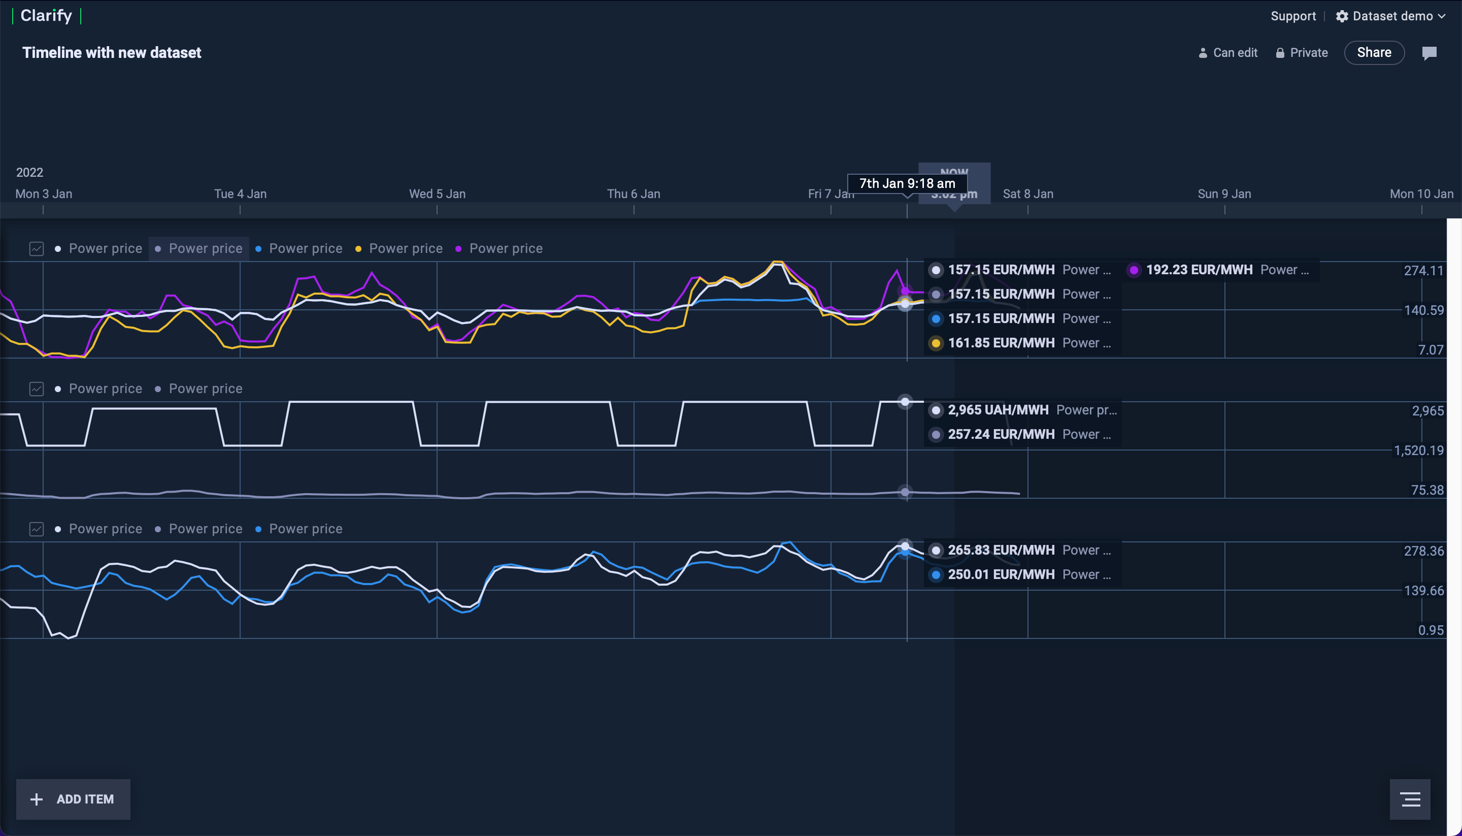Open the hamburger menu at bottom right
The image size is (1462, 836).
(1410, 799)
